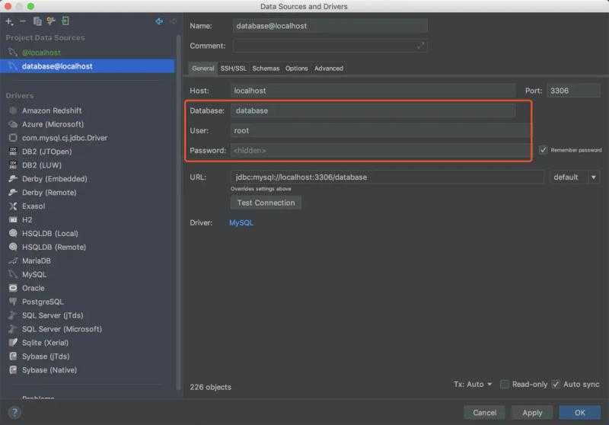Navigate back with the blue arrow
609x425 pixels.
(x=159, y=21)
